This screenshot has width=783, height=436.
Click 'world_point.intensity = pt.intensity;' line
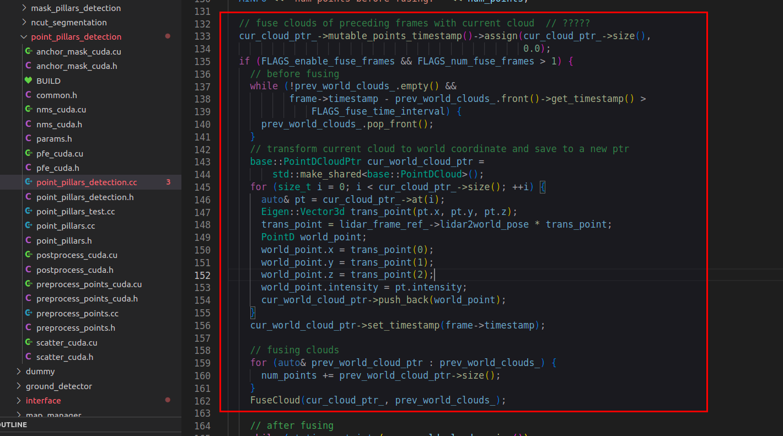pyautogui.click(x=364, y=287)
